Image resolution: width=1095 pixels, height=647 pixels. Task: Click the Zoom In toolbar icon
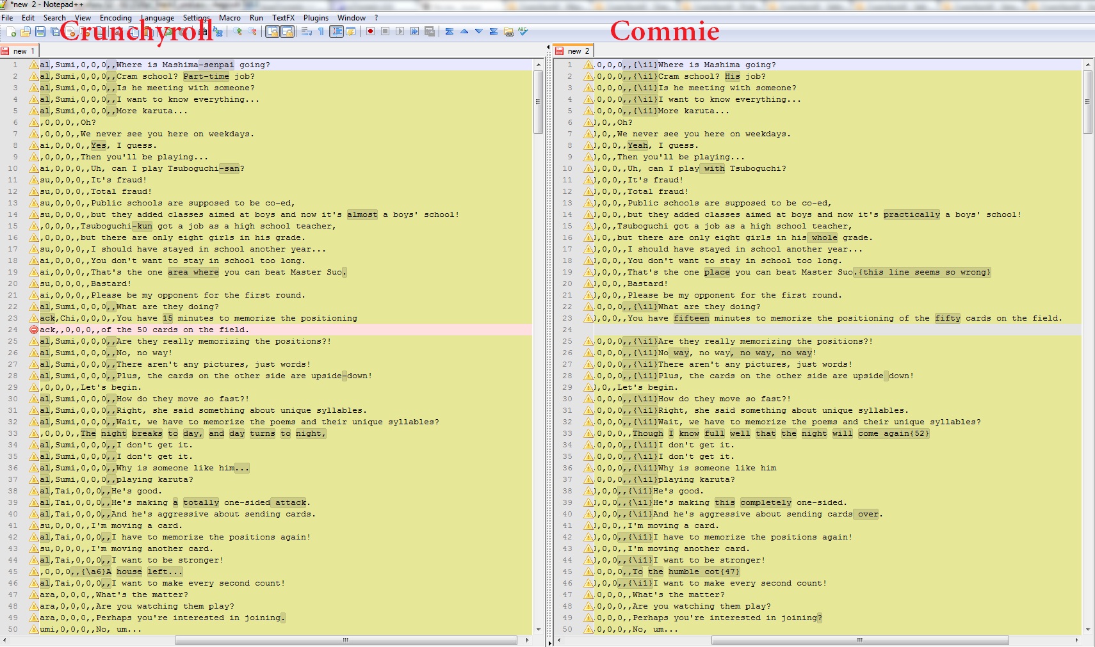(x=238, y=31)
